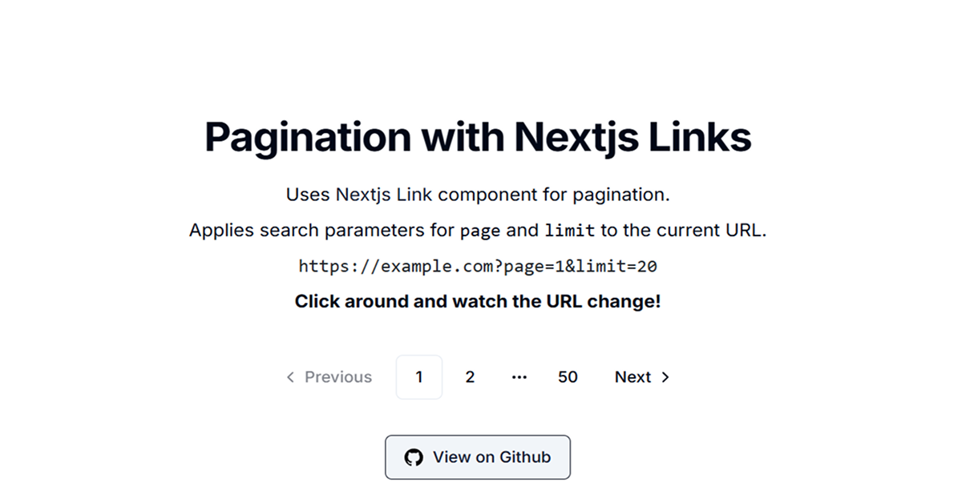Select the highlighted current page box

(x=418, y=376)
